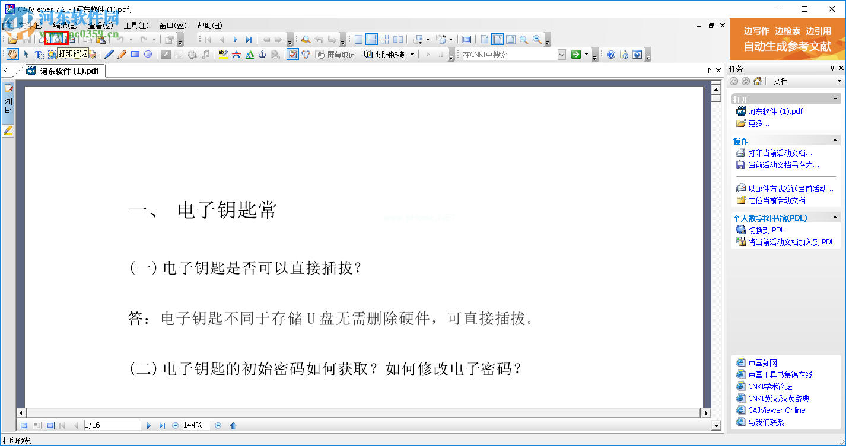Open the rotate page dropdown arrow
This screenshot has height=446, width=846.
coord(427,40)
